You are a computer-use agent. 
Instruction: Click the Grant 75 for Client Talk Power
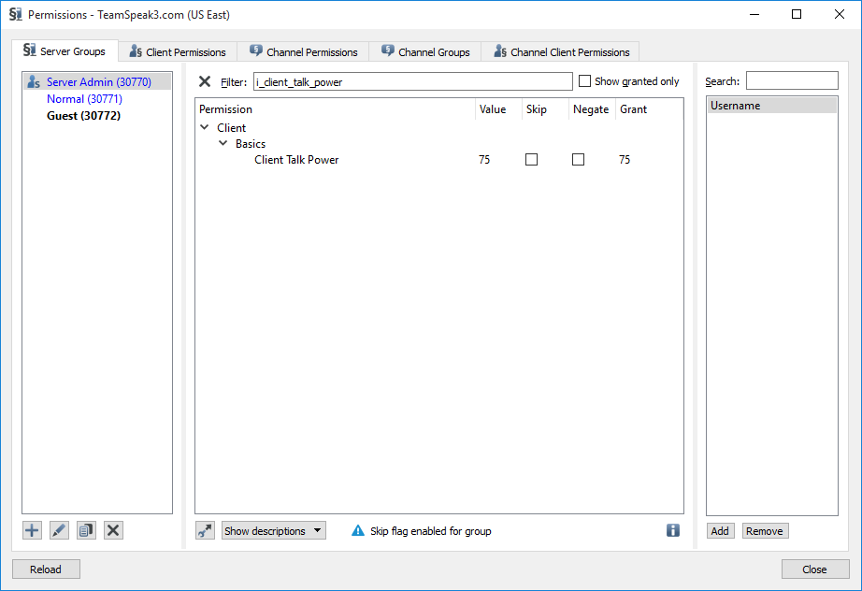pos(625,159)
